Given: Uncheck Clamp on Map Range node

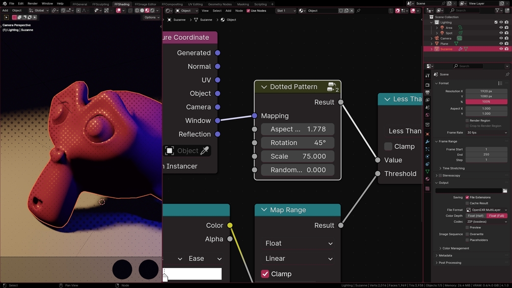Looking at the screenshot, I should [265, 274].
